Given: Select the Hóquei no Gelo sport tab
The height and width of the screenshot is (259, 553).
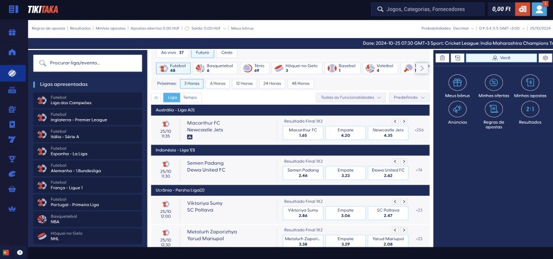Looking at the screenshot, I should tap(297, 68).
